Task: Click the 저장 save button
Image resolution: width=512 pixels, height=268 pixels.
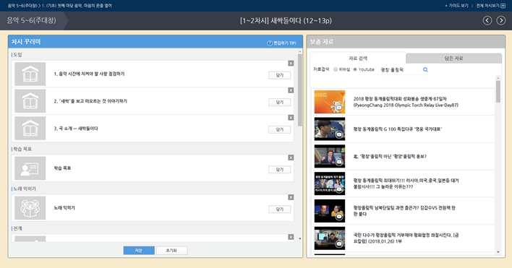Action: tap(139, 251)
